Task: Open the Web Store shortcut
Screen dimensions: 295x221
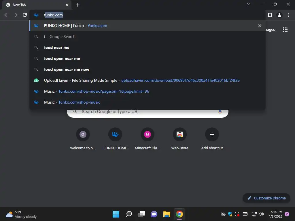Action: 180,139
